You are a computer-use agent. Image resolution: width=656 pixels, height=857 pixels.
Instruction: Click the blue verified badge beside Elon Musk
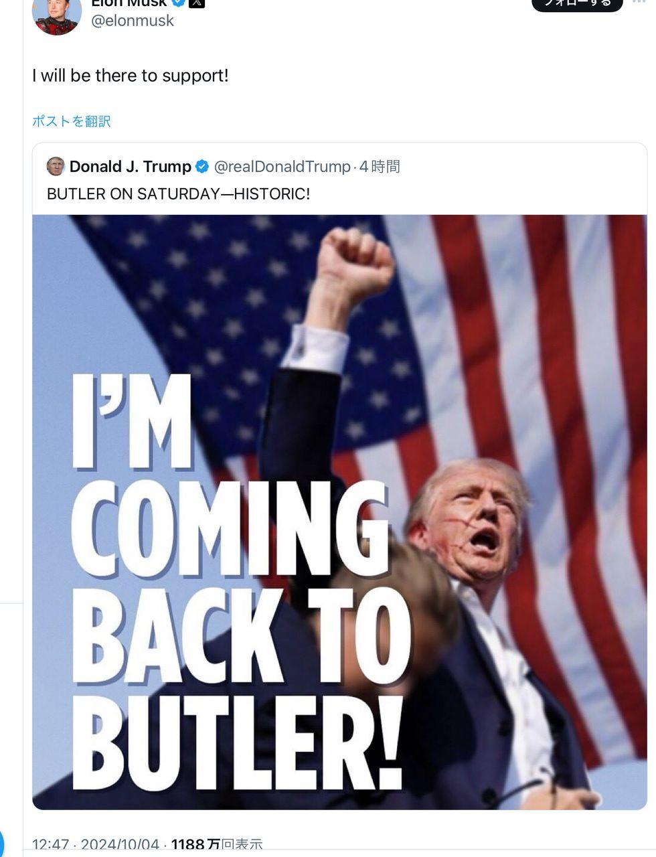pos(179,3)
